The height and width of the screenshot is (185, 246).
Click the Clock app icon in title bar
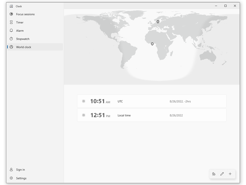[11, 6]
